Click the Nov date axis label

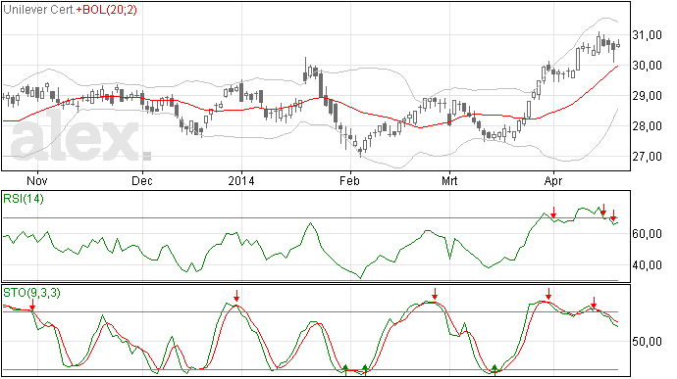click(37, 180)
